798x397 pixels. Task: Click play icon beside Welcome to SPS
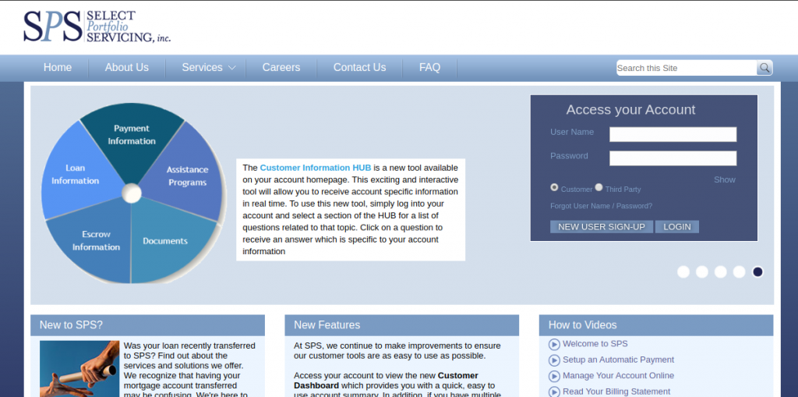pyautogui.click(x=554, y=344)
